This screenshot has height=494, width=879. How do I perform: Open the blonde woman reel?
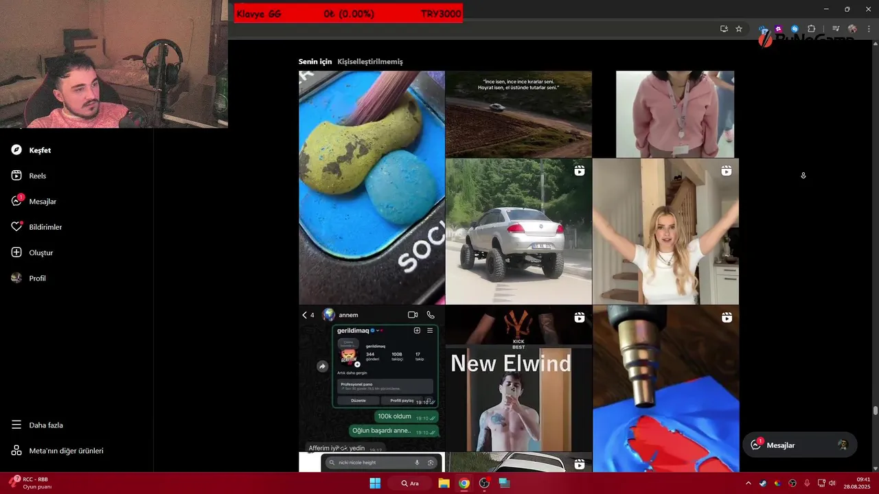pos(665,231)
